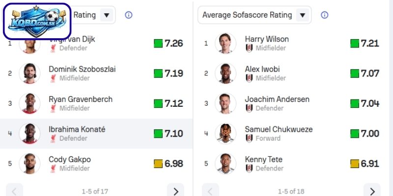Click Liverpool crest under Dominik Szoboszlai
393x196 pixels.
coord(53,78)
